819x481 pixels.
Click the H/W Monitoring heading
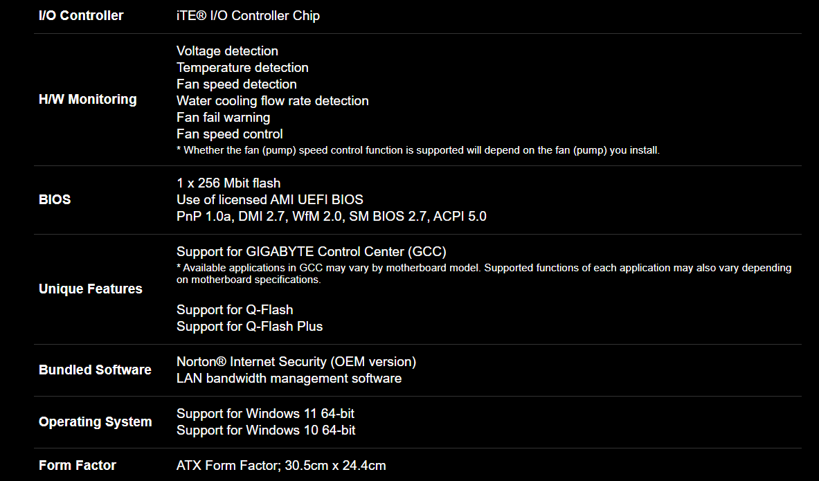click(x=88, y=99)
